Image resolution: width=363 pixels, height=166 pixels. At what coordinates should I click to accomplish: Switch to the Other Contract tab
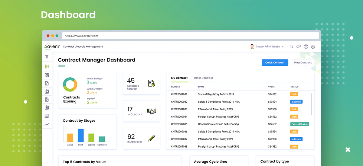tap(203, 78)
